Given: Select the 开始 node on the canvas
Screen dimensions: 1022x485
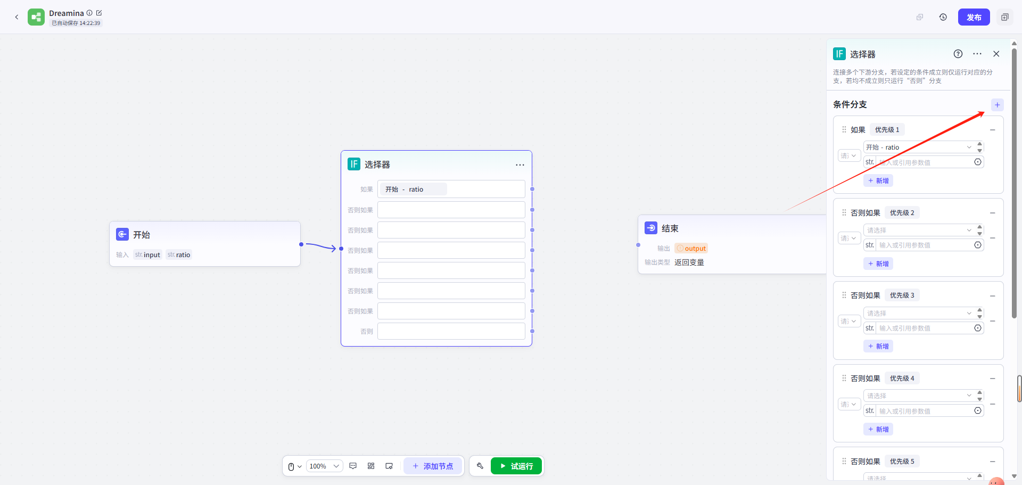Looking at the screenshot, I should pyautogui.click(x=205, y=244).
